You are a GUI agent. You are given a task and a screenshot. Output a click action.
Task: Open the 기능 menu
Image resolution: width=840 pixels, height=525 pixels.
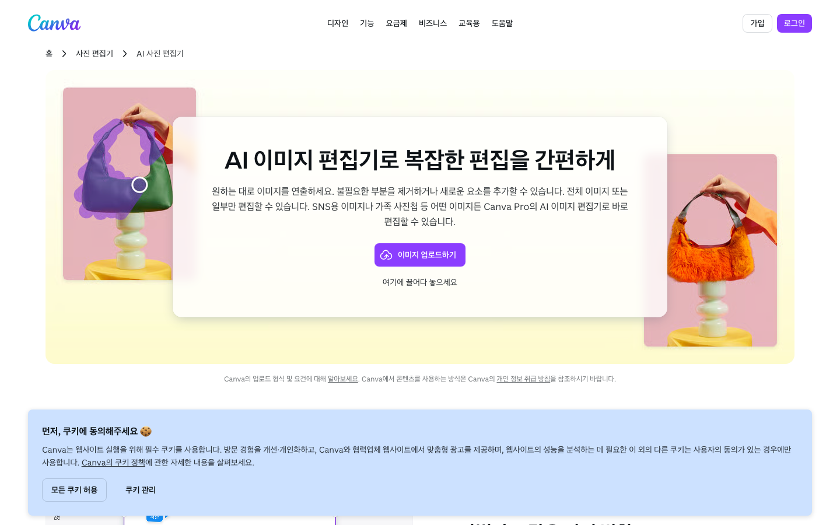coord(367,23)
